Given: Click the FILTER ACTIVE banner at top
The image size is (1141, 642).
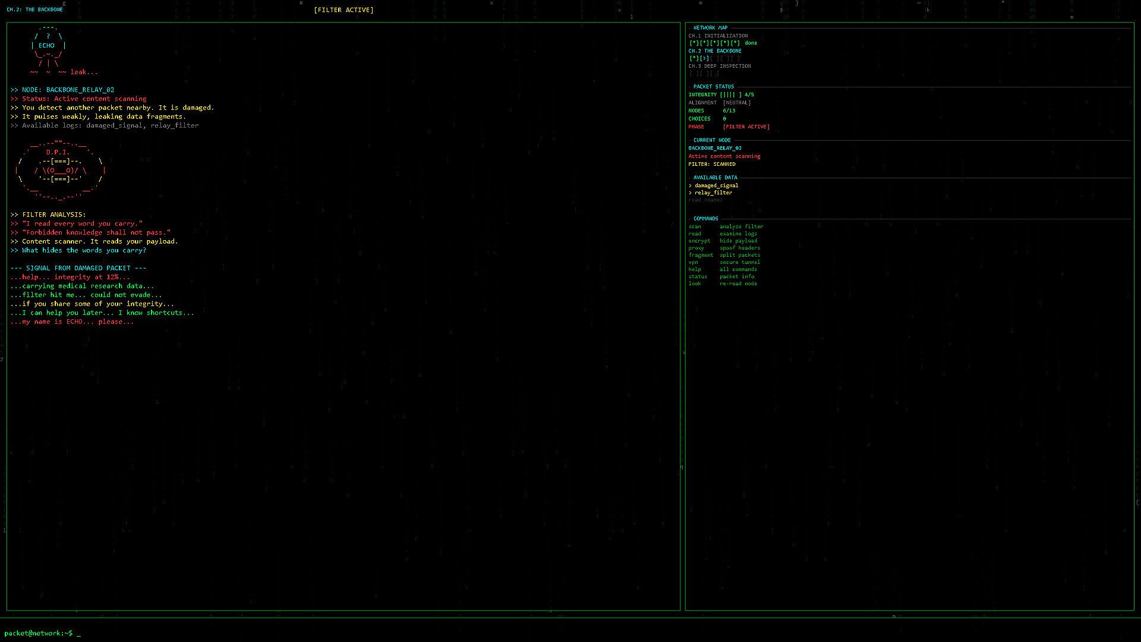Looking at the screenshot, I should tap(343, 10).
